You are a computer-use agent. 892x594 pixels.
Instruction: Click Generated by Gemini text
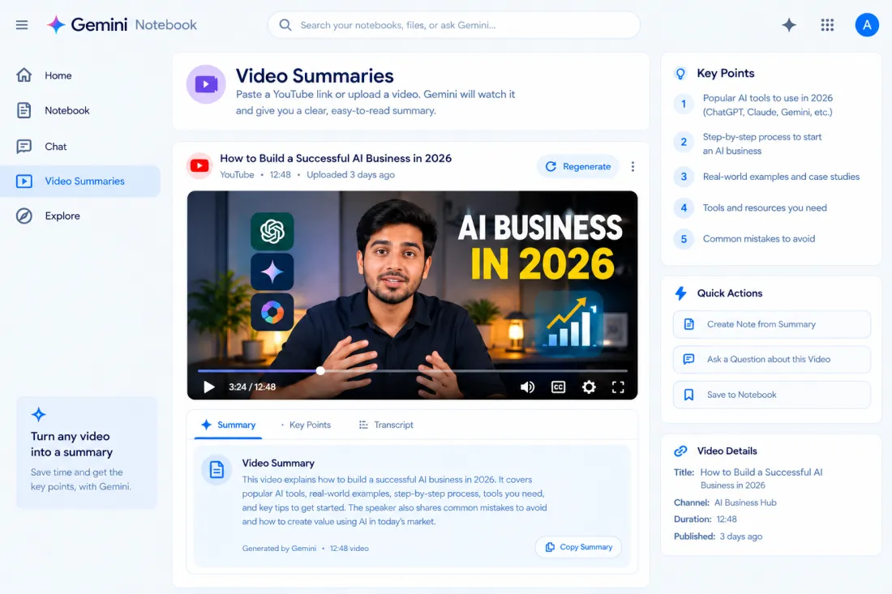coord(279,549)
